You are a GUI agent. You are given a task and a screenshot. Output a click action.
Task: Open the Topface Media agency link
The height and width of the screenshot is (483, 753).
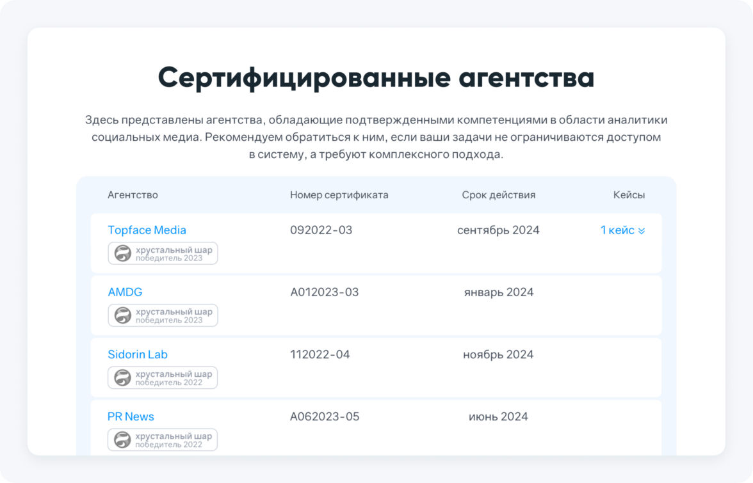[x=147, y=230]
